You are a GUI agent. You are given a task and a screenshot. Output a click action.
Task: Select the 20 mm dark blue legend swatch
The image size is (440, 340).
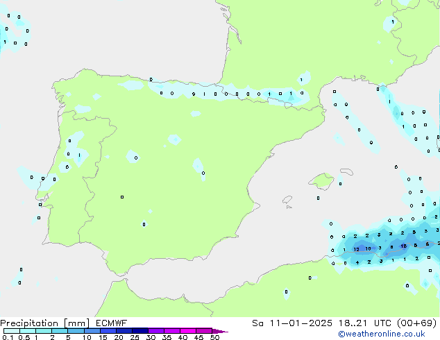coord(124,331)
